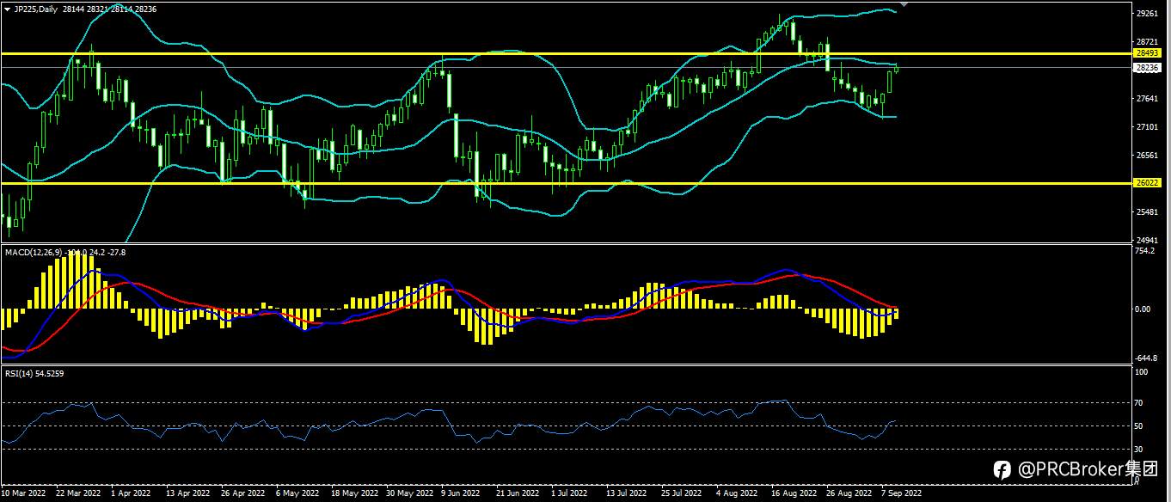Viewport: 1171px width, 502px height.
Task: Click the 24941 price axis label
Action: pyautogui.click(x=1146, y=241)
